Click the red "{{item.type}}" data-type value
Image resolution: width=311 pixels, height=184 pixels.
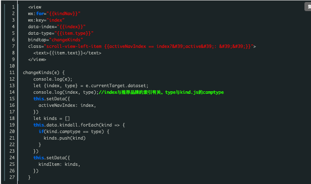[x=74, y=33]
